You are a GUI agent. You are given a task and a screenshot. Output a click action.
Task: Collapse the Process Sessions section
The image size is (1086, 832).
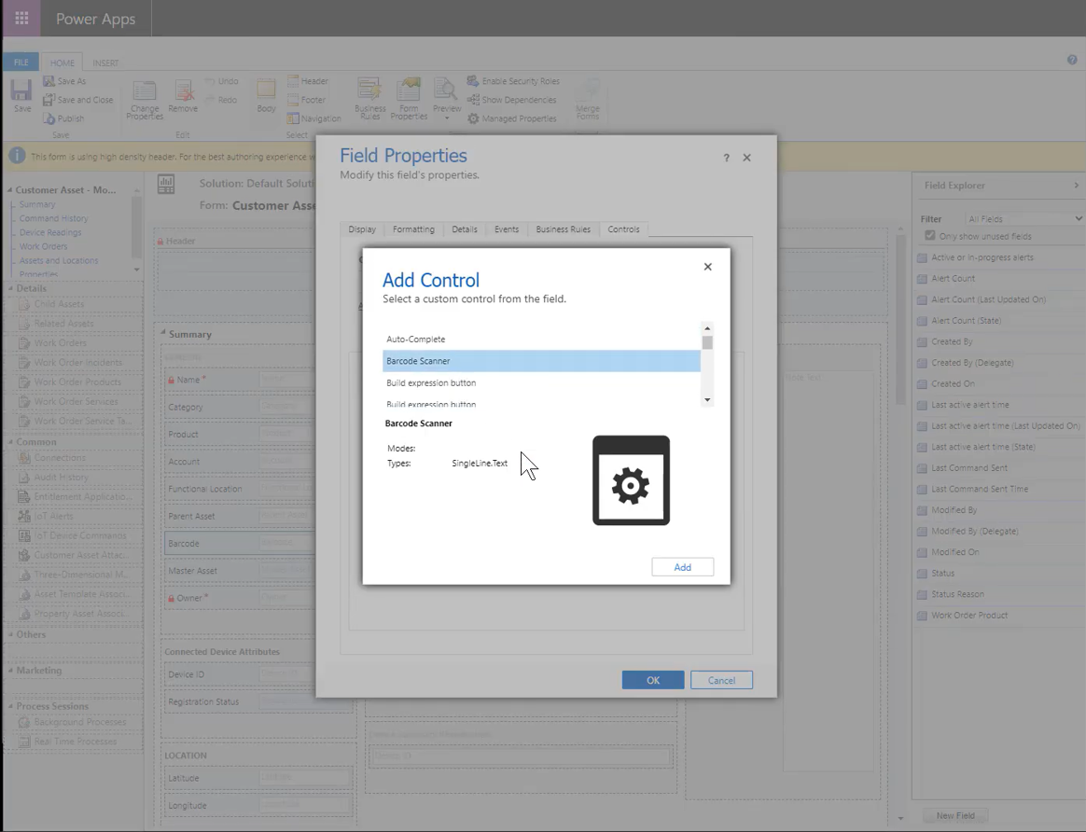[9, 705]
